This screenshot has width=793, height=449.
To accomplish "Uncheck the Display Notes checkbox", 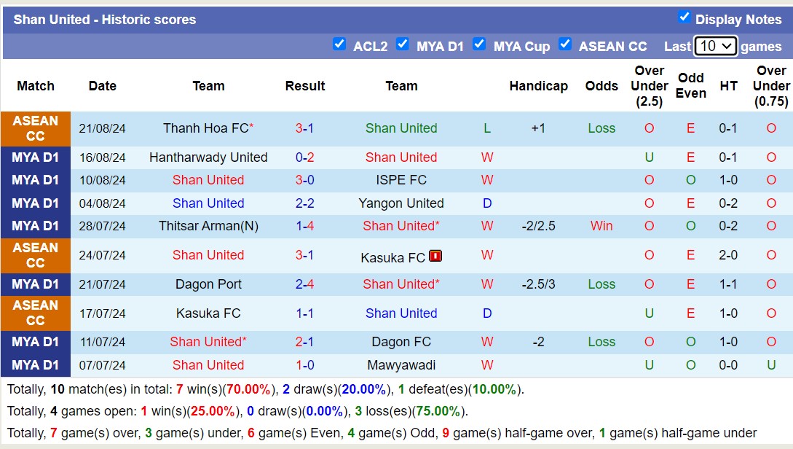I will pos(683,17).
